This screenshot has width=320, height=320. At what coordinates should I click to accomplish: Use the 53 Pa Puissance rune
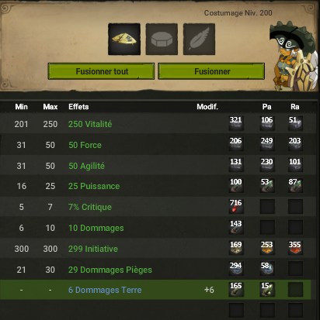tap(267, 185)
